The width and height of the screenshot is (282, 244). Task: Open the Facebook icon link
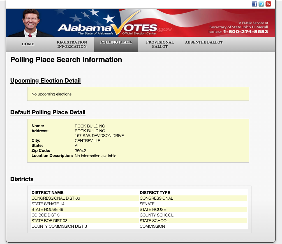point(254,4)
